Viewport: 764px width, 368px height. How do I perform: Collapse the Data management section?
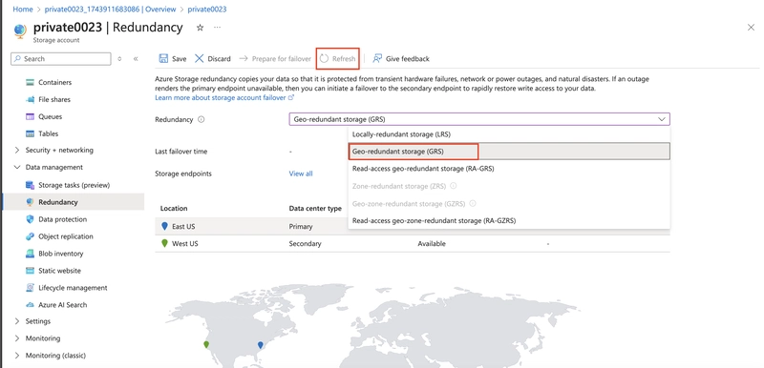pyautogui.click(x=17, y=167)
